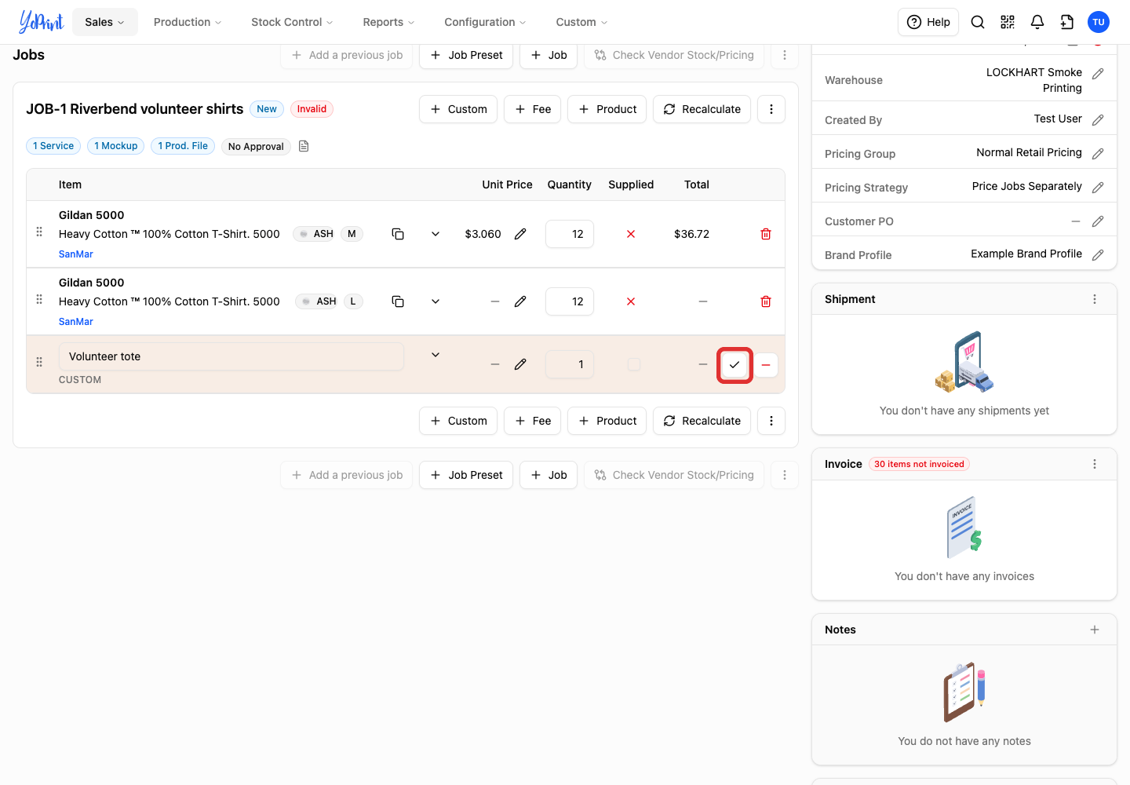
Task: Edit unit price of Volunteer tote
Action: (x=520, y=364)
